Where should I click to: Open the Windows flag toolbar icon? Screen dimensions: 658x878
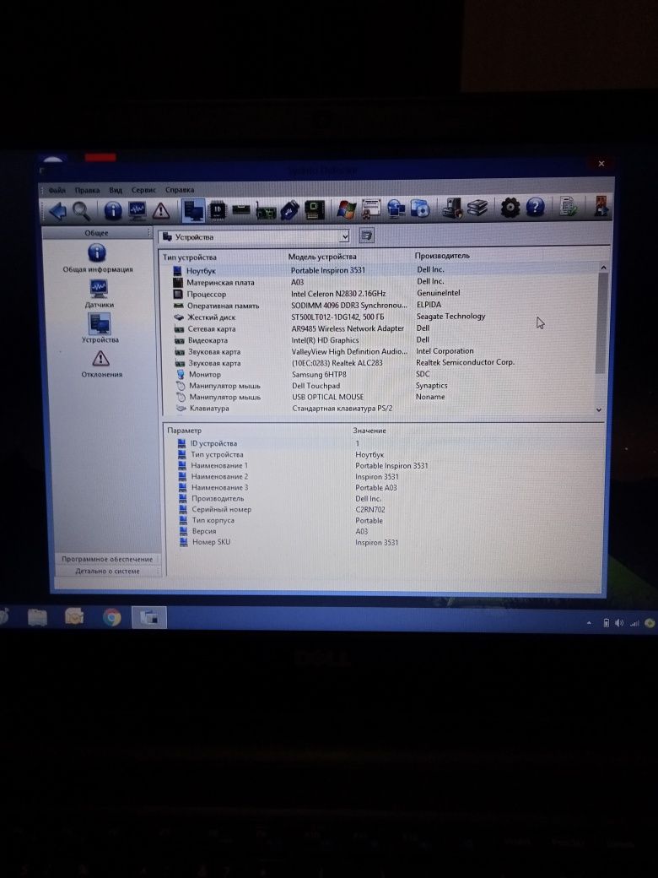click(x=347, y=210)
